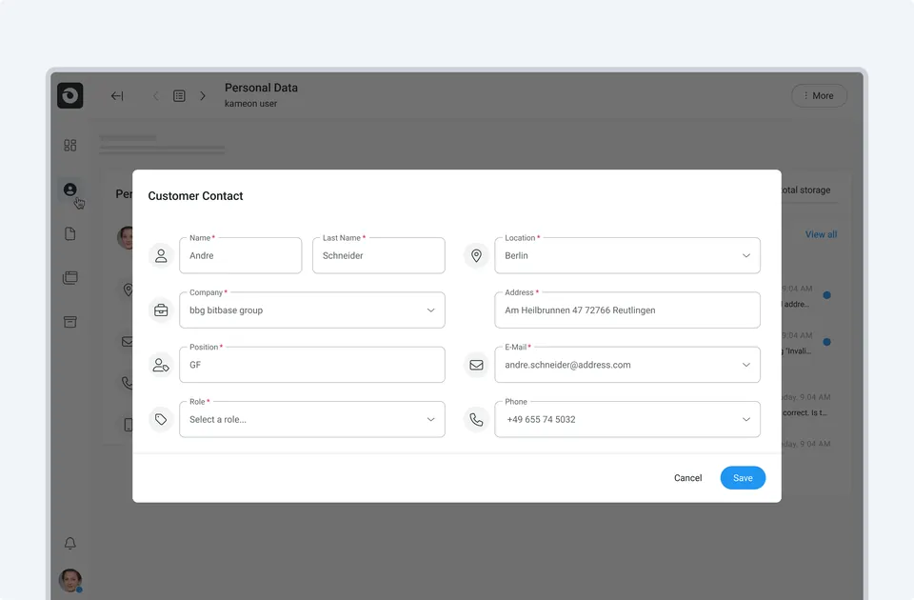The height and width of the screenshot is (600, 914).
Task: Open the list view icon in header
Action: [179, 95]
